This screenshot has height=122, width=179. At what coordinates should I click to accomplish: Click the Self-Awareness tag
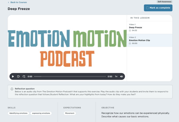point(164,2)
